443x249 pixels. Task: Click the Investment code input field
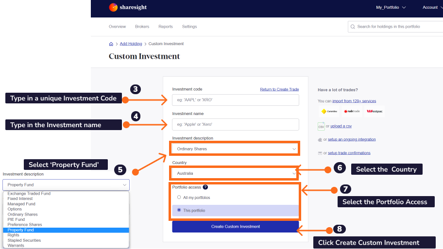[236, 100]
